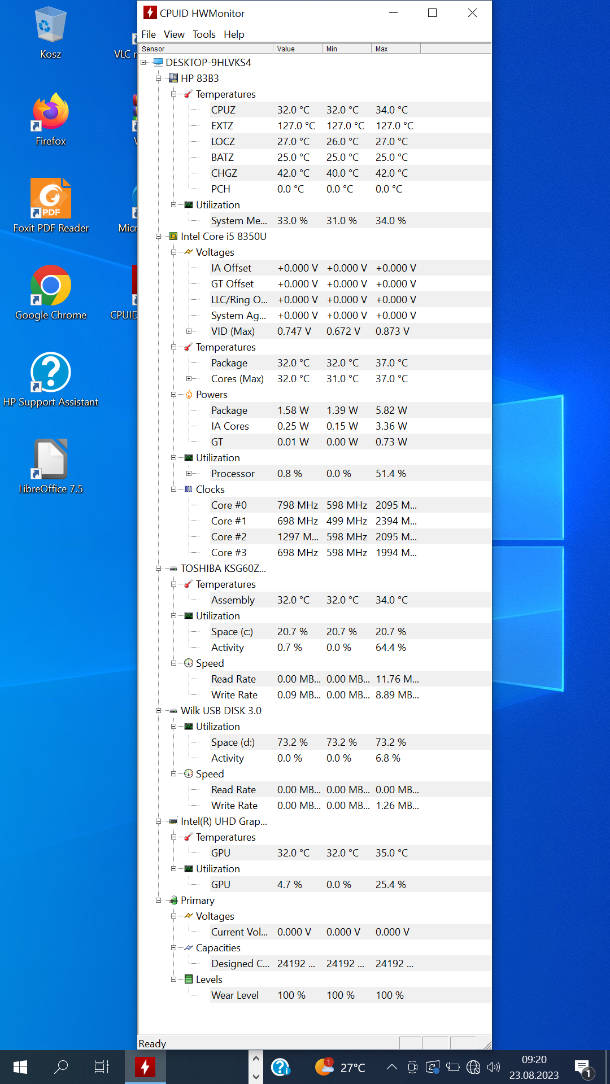Viewport: 610px width, 1084px height.
Task: Expand the Cores (Max) temperature entry
Action: tap(189, 379)
